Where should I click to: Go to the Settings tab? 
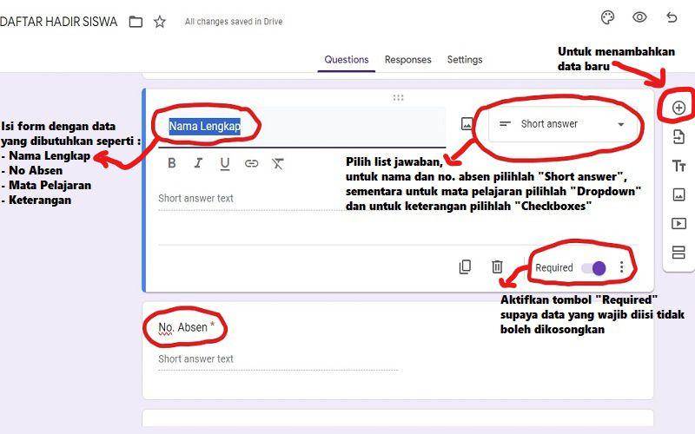465,60
